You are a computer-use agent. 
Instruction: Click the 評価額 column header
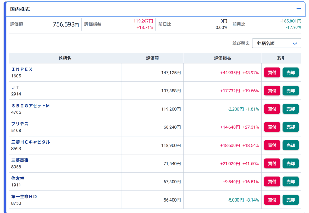click(152, 58)
